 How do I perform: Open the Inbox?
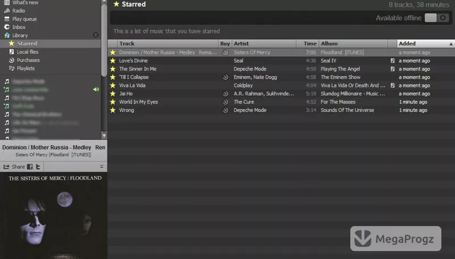pyautogui.click(x=15, y=27)
